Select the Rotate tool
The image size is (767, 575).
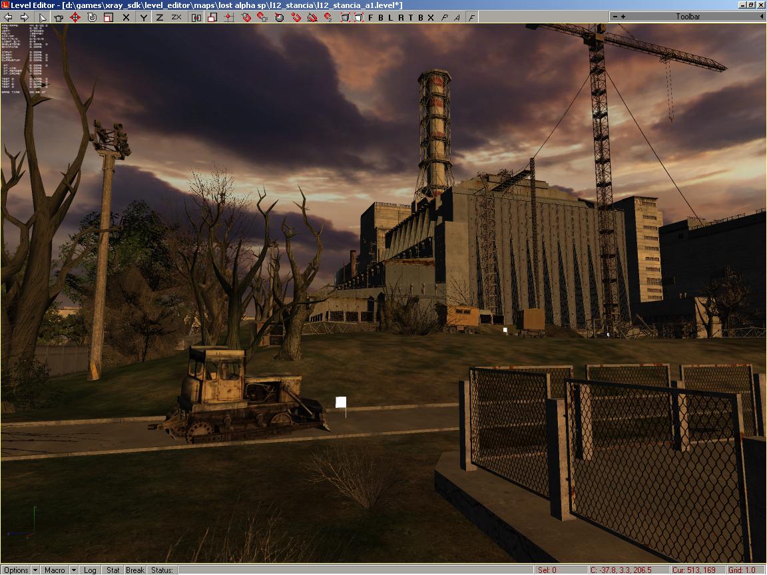tap(92, 17)
